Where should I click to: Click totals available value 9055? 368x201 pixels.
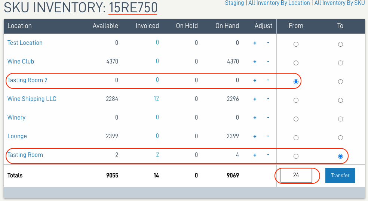coord(112,176)
